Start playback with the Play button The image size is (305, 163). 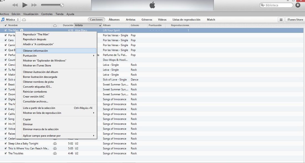point(25,5)
